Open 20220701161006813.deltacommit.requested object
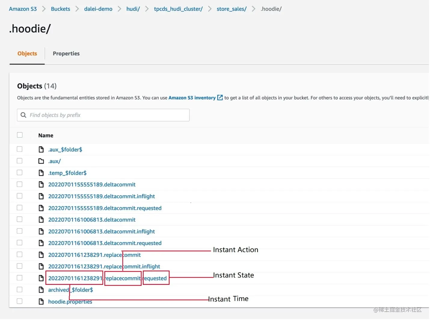The image size is (430, 321). [x=105, y=243]
